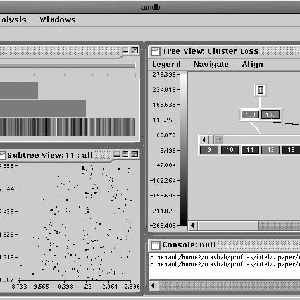Screen dimensions: 300x300
Task: Select root node 1 in tree
Action: click(260, 90)
